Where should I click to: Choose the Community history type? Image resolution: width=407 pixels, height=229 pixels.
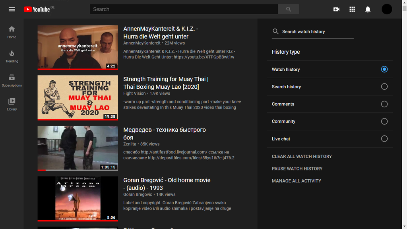pos(384,121)
